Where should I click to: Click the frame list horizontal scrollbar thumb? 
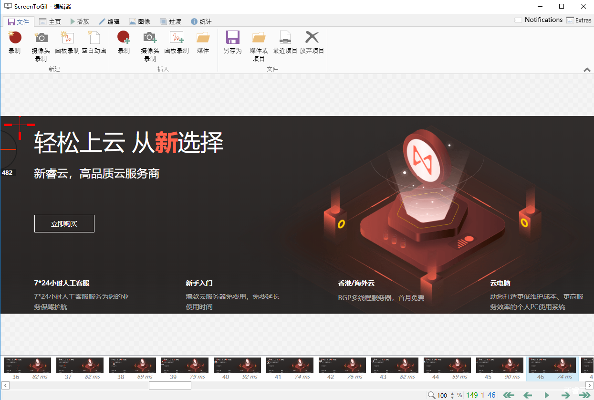click(170, 385)
